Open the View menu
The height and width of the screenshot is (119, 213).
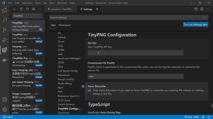click(x=38, y=3)
